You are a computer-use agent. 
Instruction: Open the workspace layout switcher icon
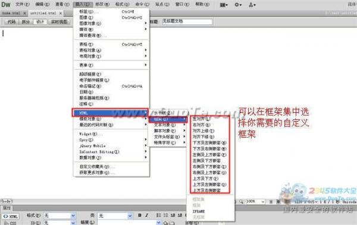click(224, 5)
